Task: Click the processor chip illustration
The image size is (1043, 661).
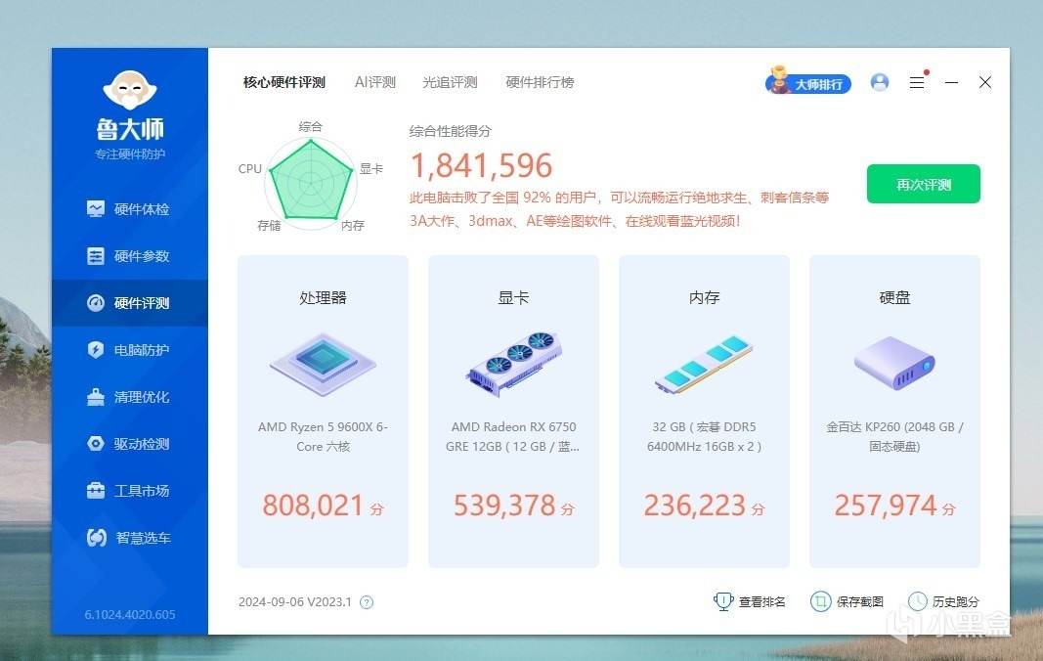Action: click(x=323, y=365)
